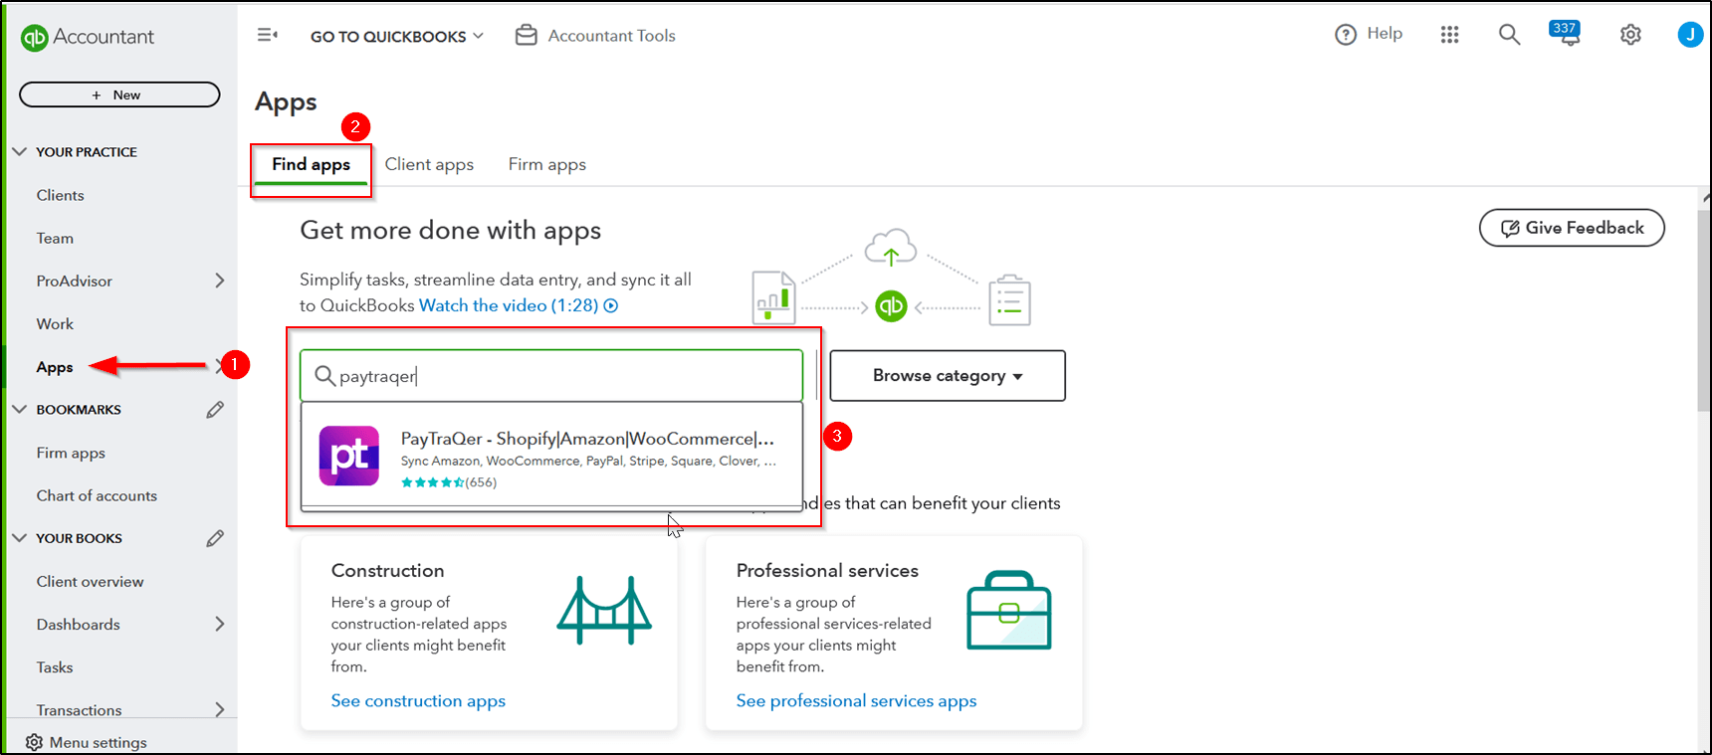Expand the Dashboards submenu arrow
Screen dimensions: 1712x755
pos(220,624)
